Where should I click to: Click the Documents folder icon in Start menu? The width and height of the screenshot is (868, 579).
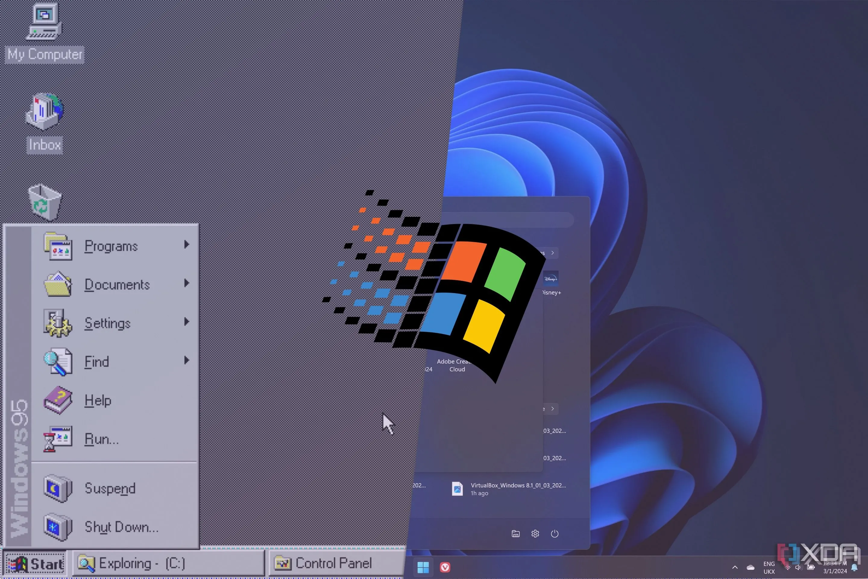58,284
